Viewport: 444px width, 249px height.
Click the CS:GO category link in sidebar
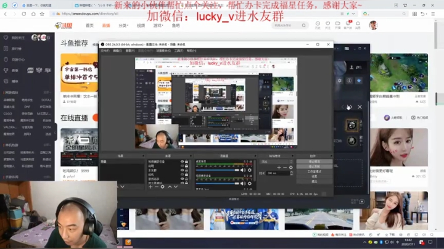coord(7,113)
